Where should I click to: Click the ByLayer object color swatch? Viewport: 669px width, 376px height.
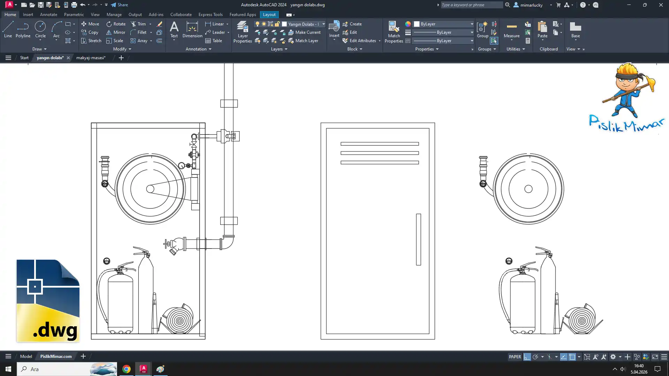pos(417,24)
